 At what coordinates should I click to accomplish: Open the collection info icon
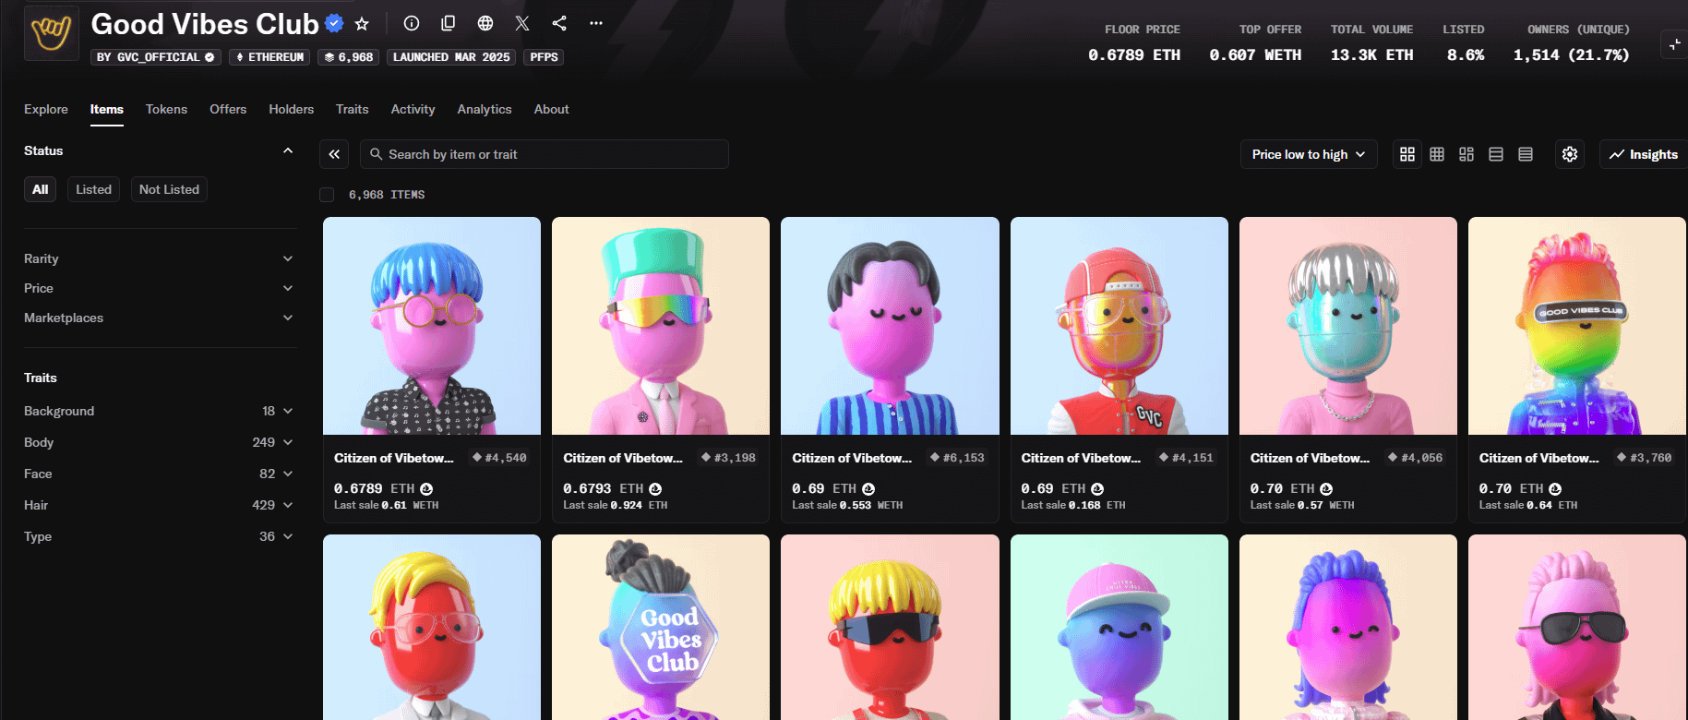[x=412, y=23]
